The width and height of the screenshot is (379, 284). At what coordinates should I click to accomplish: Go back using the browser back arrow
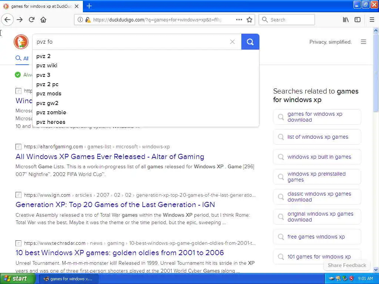tap(7, 20)
